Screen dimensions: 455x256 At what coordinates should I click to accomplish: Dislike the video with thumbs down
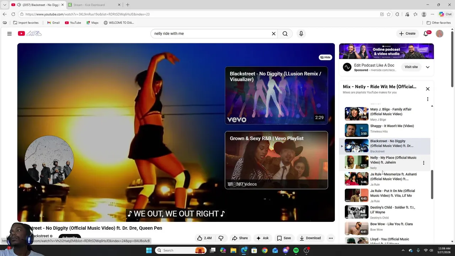221,238
